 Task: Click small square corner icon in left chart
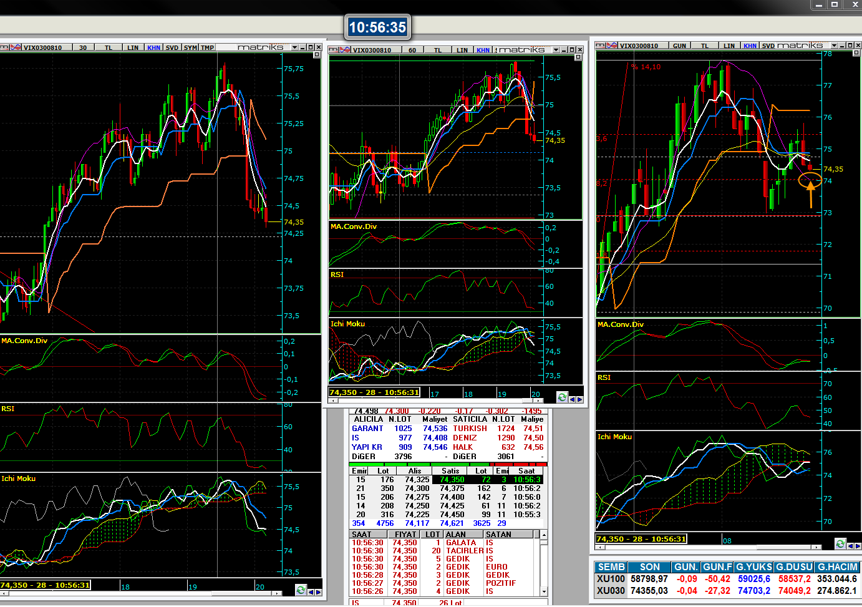[316, 55]
